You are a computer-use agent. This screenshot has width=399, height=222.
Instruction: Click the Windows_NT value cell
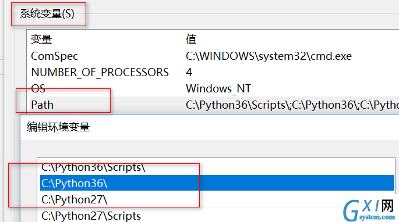(x=218, y=89)
